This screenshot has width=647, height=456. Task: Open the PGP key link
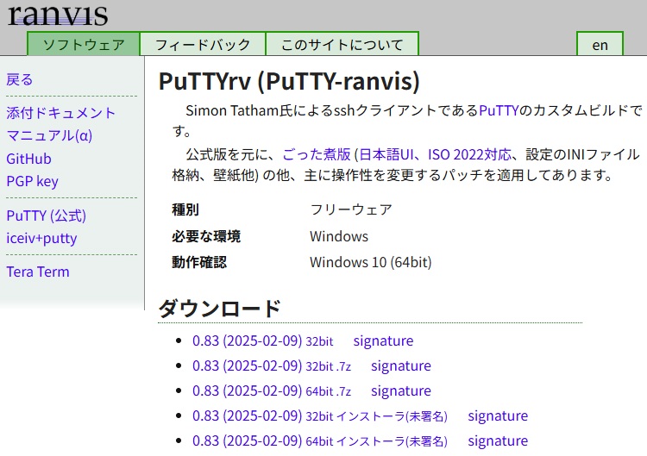click(32, 181)
